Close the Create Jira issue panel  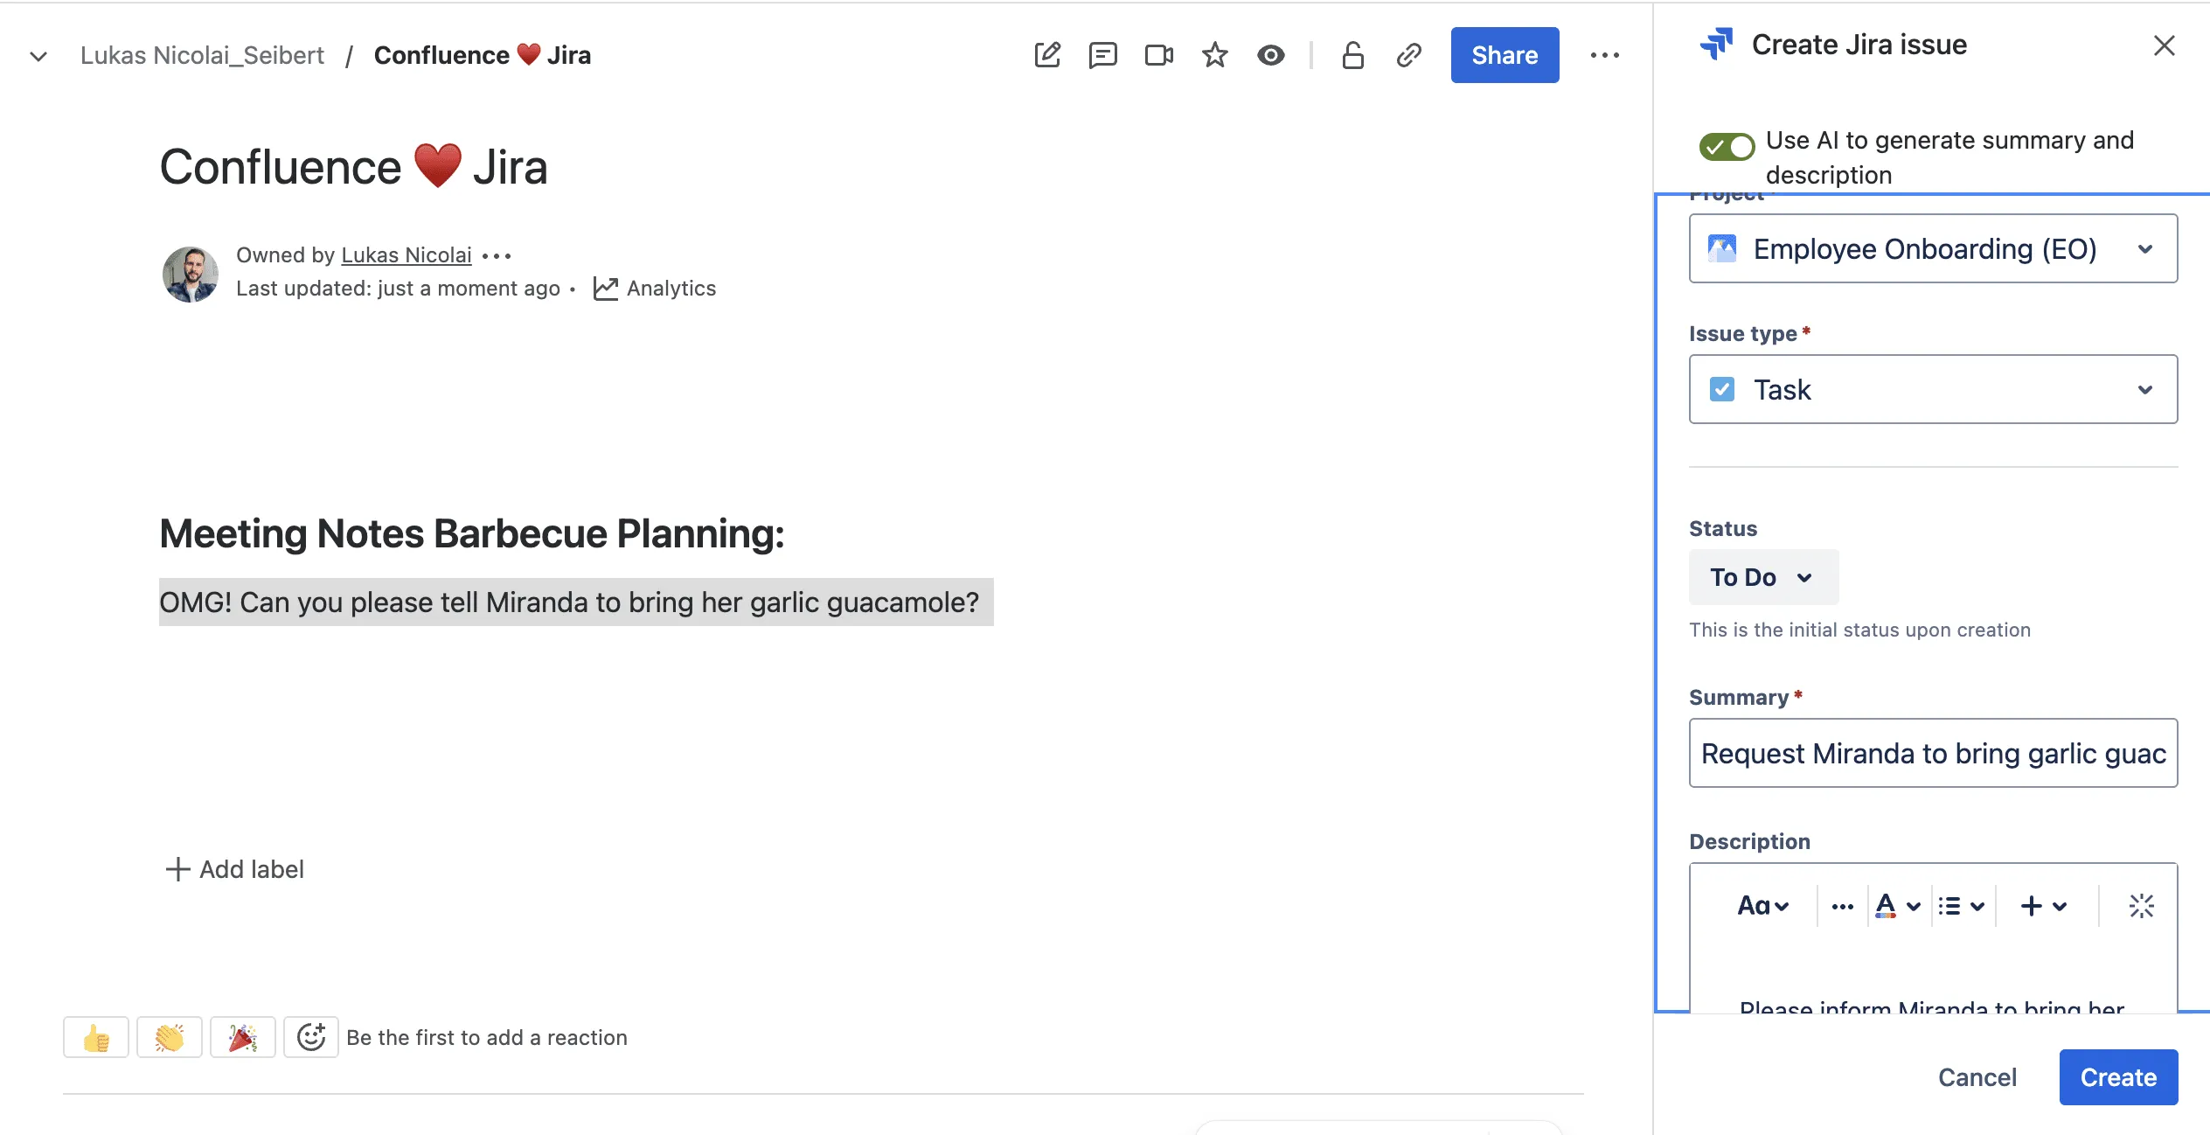point(2165,45)
